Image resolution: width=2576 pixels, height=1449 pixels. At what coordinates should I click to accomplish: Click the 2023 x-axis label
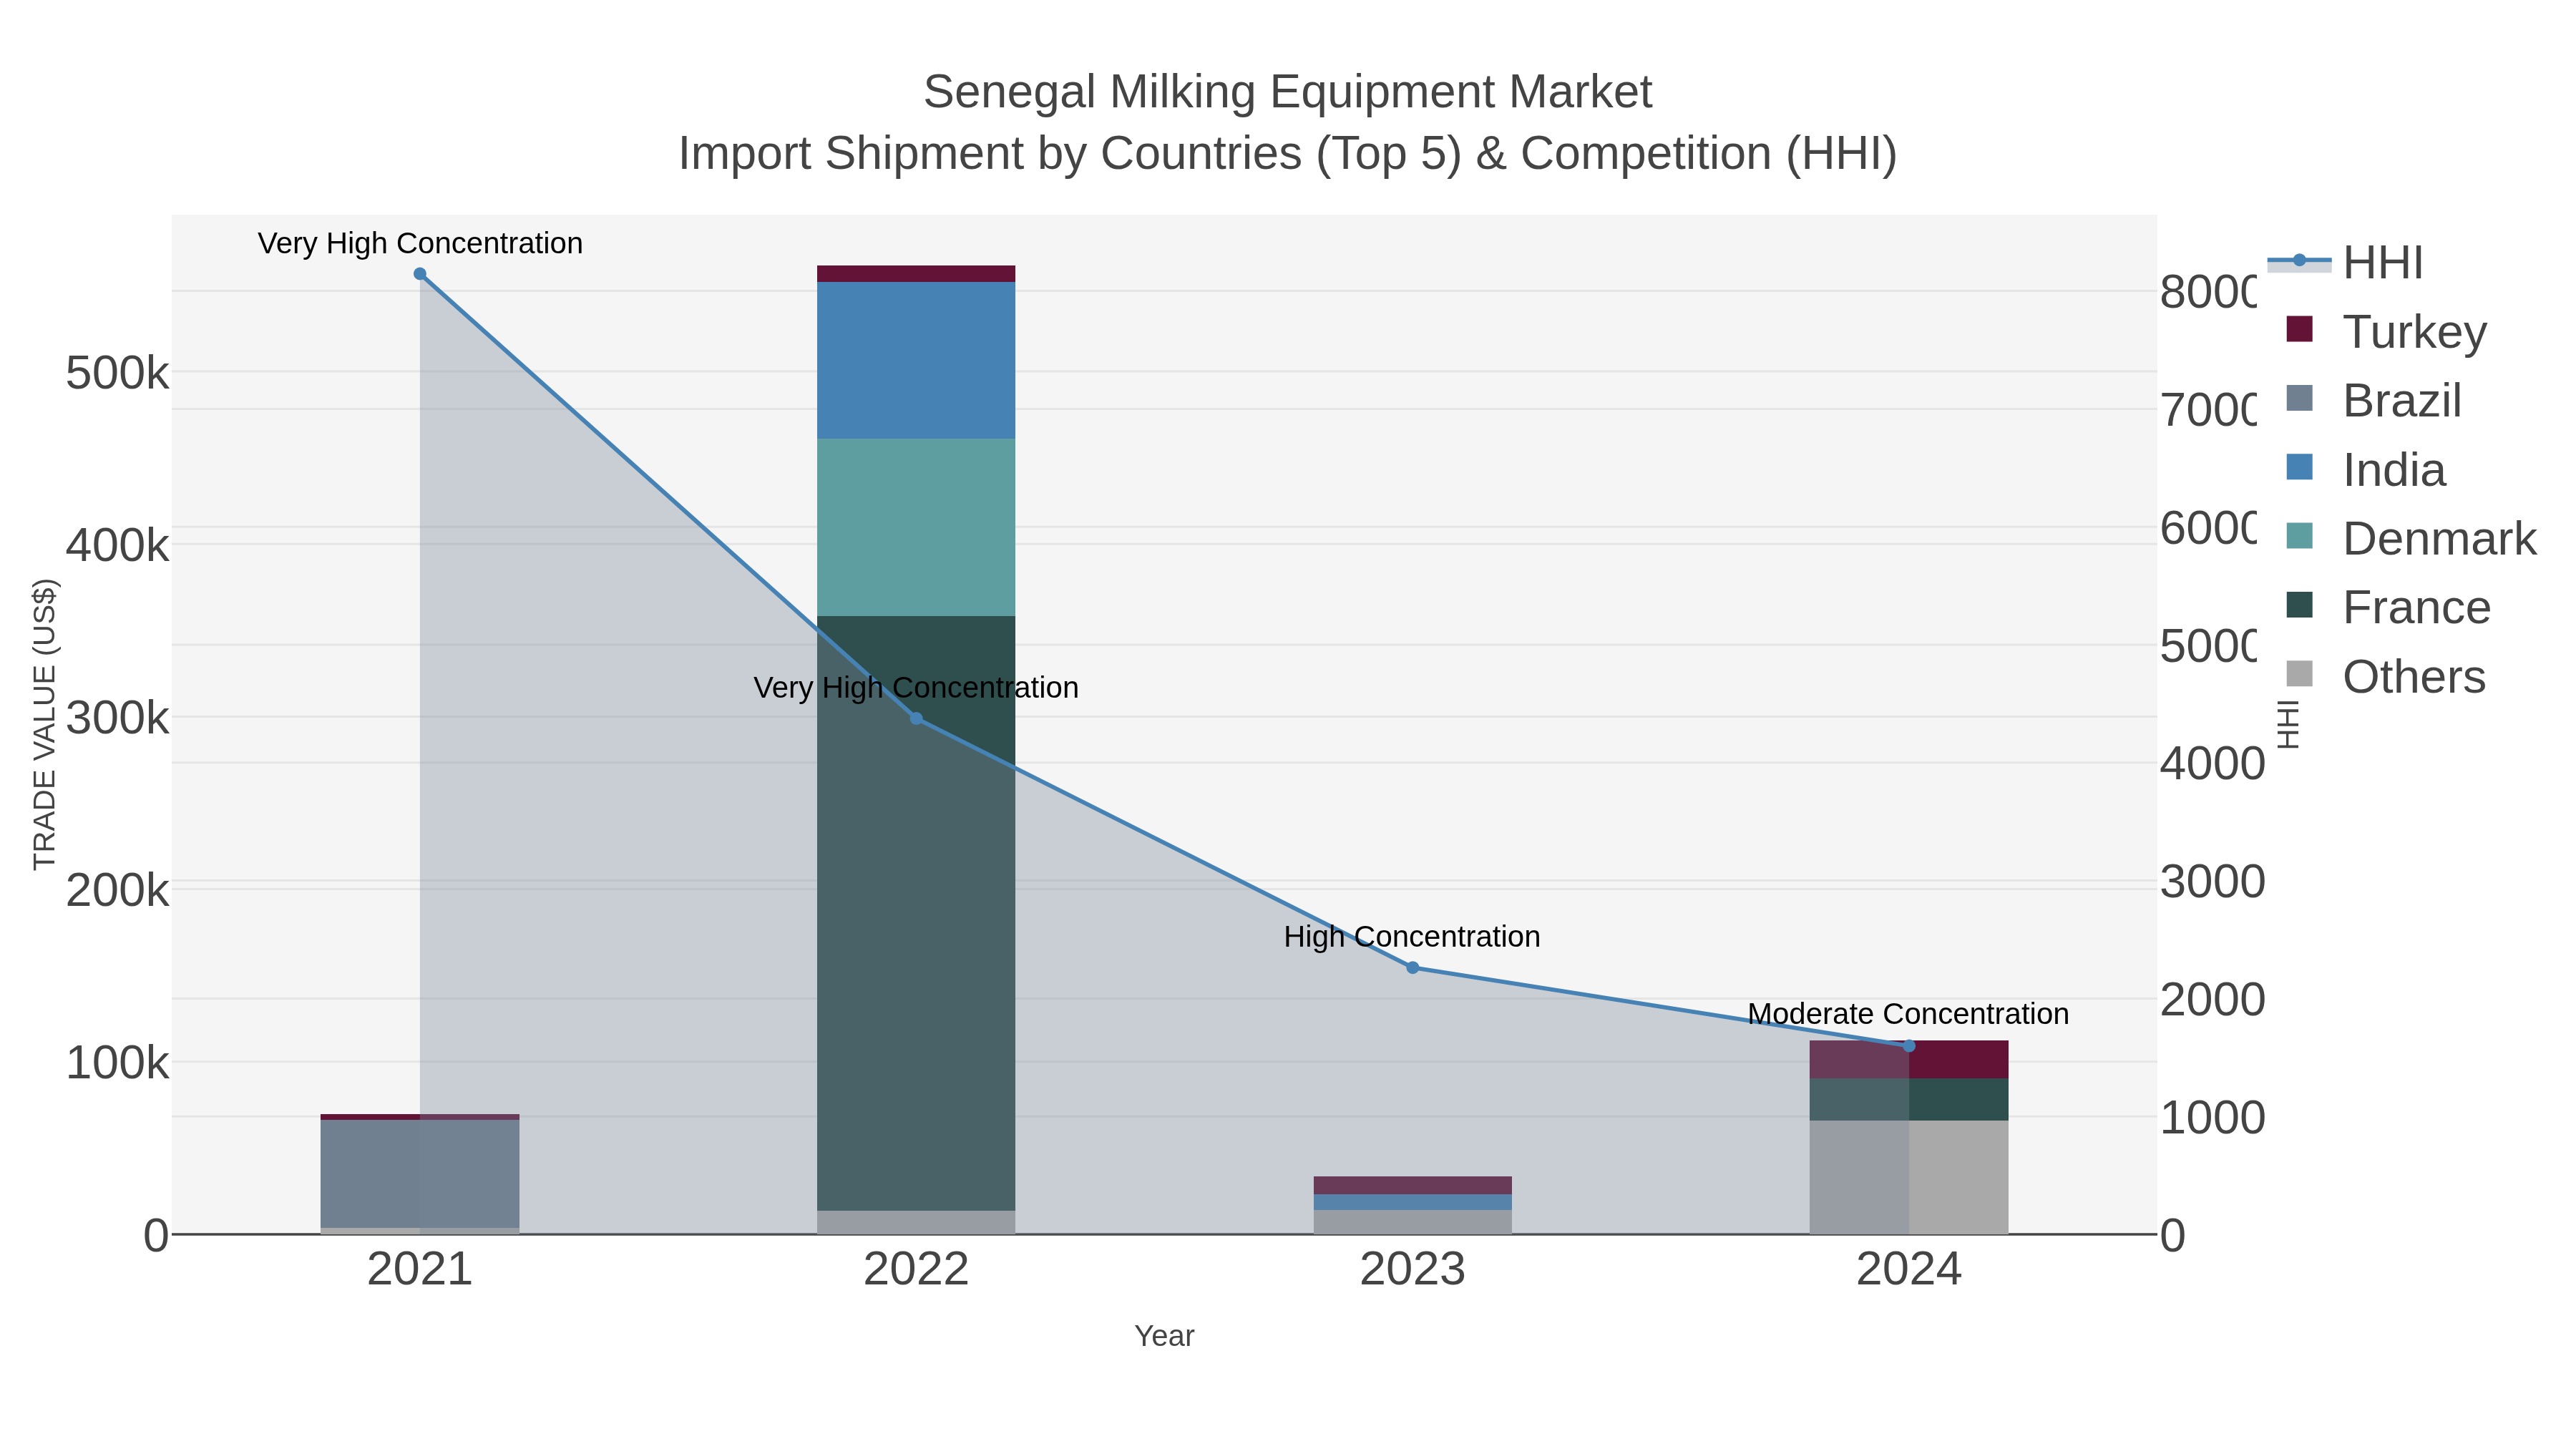[1413, 1269]
